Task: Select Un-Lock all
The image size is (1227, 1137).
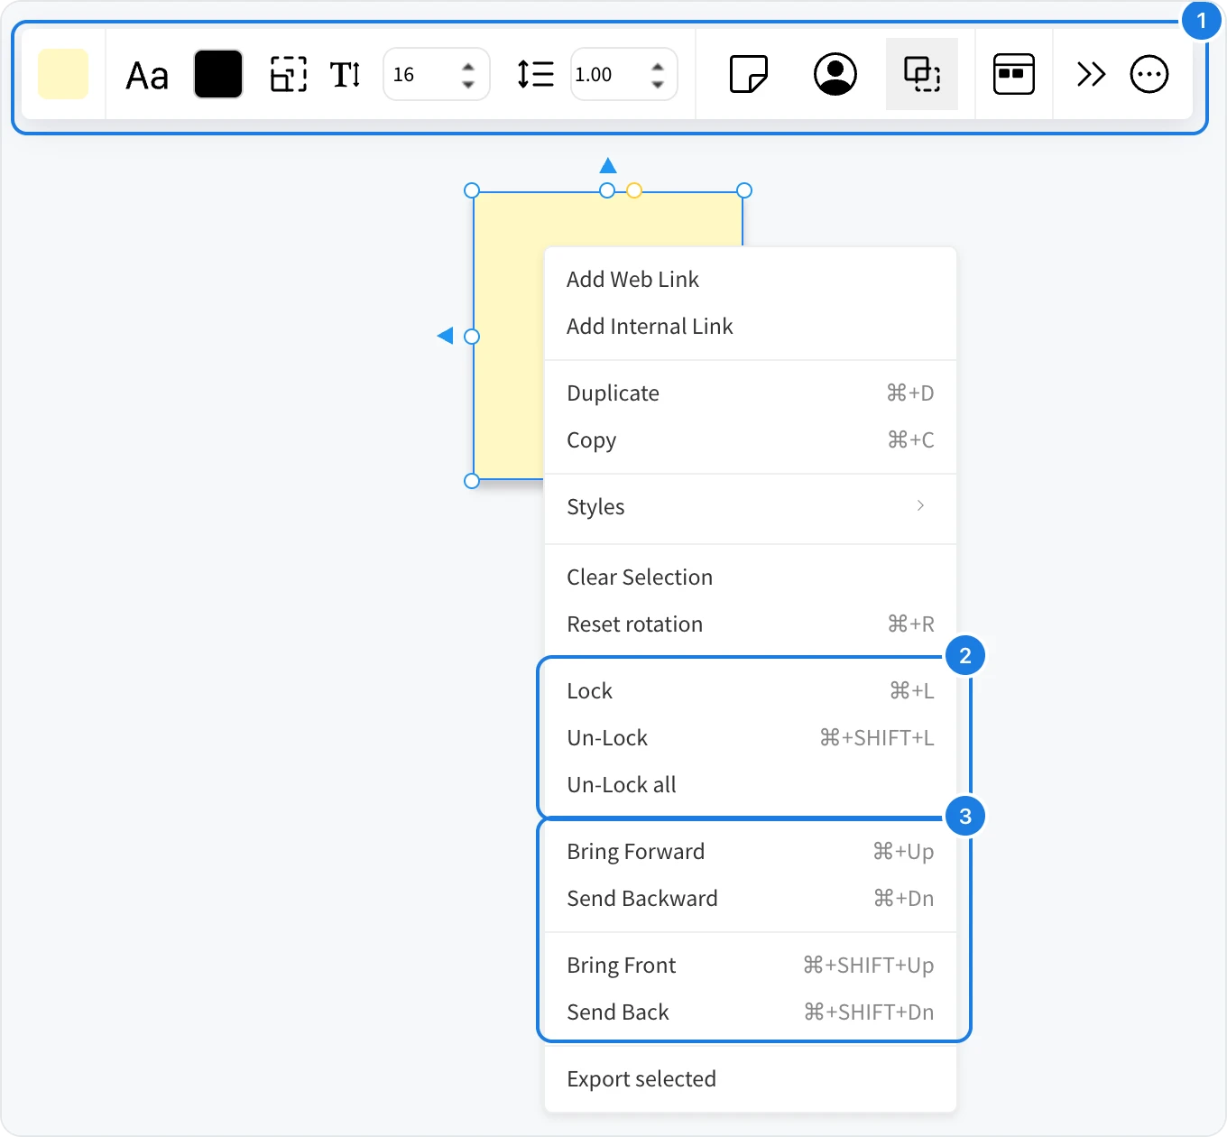Action: tap(751, 785)
